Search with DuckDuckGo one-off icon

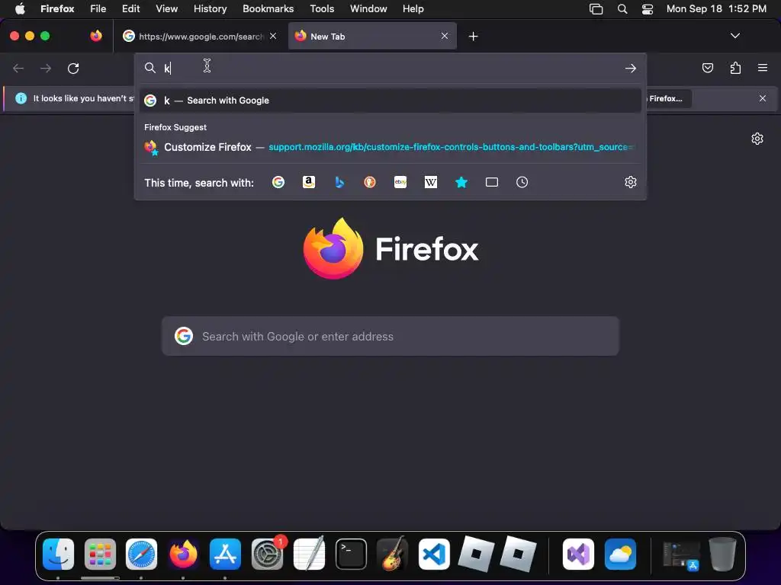[370, 183]
